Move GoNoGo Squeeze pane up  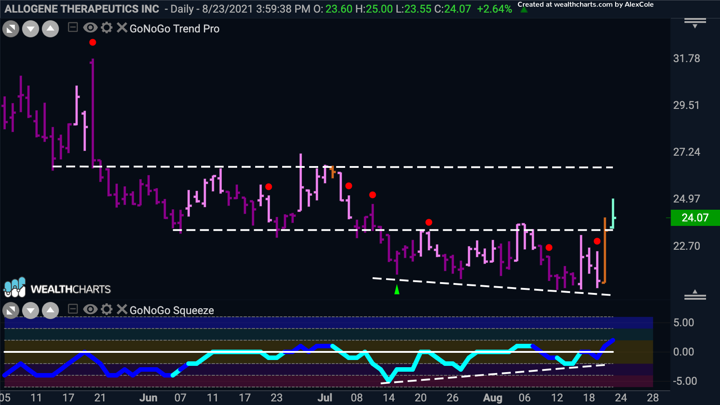(x=50, y=310)
